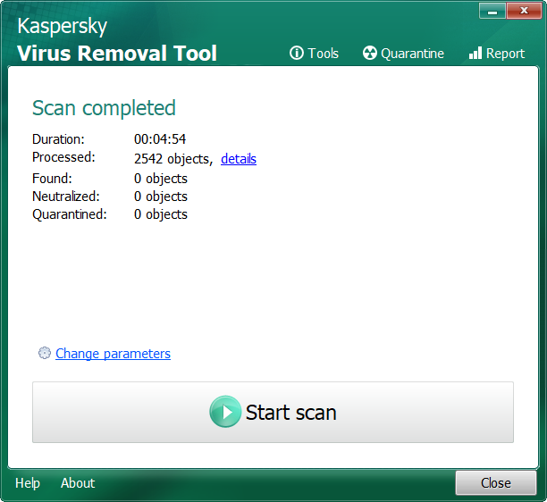Screen dimensions: 547x502
Task: Click the Report bar chart icon
Action: tap(475, 53)
